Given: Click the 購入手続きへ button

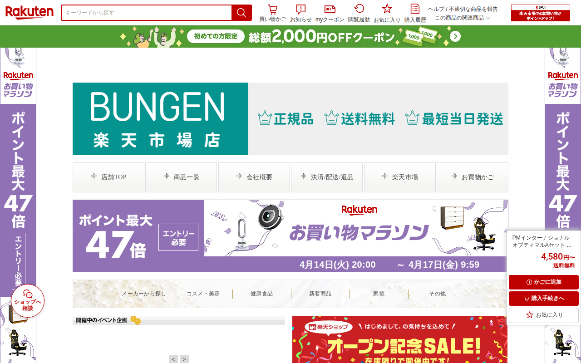Looking at the screenshot, I should tap(544, 299).
